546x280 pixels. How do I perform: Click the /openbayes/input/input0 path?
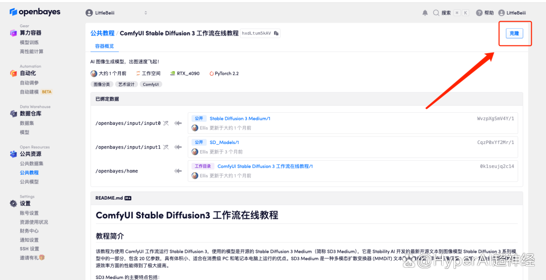pos(128,123)
